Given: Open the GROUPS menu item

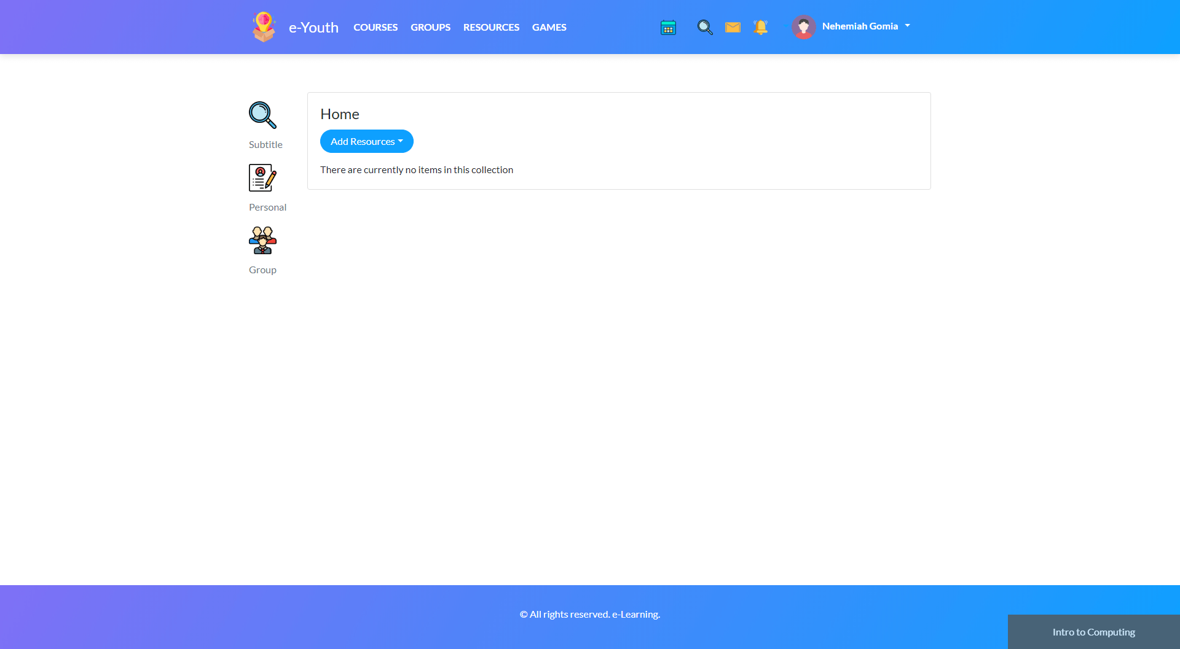Looking at the screenshot, I should [430, 28].
